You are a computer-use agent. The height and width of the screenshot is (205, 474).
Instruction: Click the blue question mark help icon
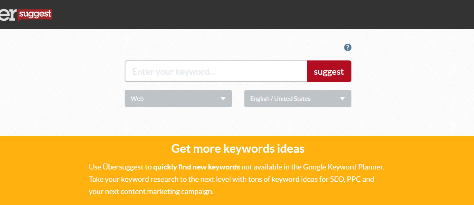pos(348,47)
